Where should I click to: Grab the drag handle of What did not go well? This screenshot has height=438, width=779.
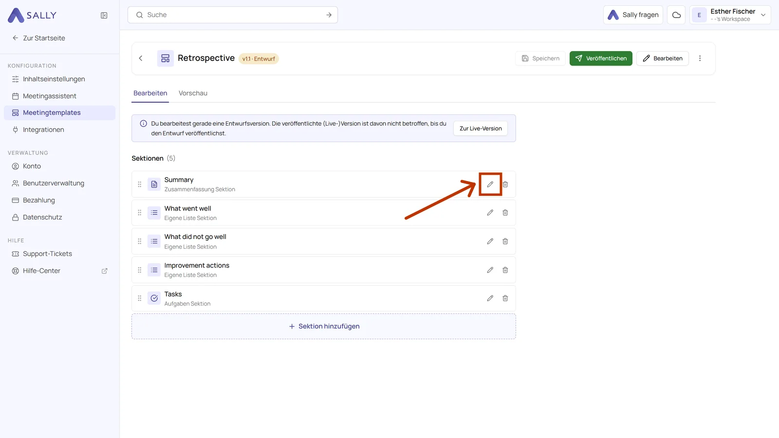(140, 241)
